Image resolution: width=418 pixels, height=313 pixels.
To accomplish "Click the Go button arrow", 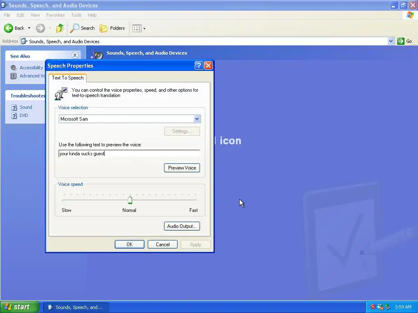I will pyautogui.click(x=401, y=41).
